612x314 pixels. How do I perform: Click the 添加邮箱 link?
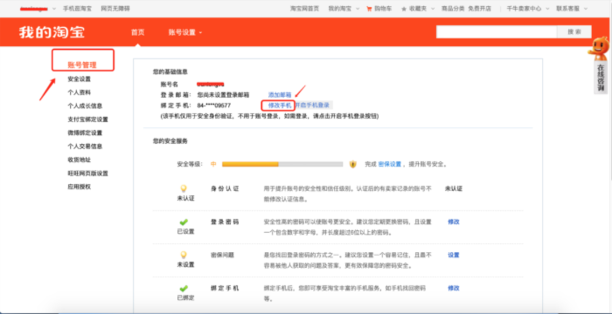pos(279,94)
